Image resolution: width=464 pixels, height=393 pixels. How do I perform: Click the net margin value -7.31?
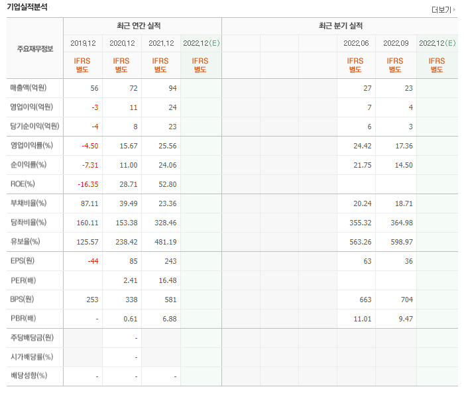point(90,165)
